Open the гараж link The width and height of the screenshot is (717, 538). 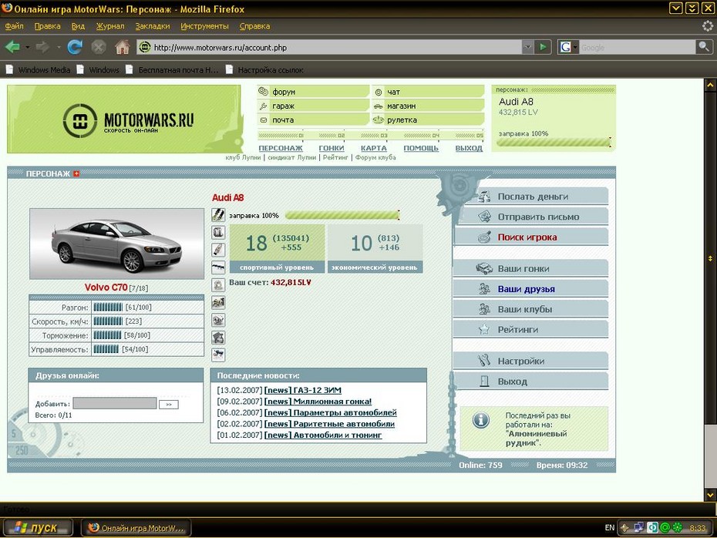283,106
